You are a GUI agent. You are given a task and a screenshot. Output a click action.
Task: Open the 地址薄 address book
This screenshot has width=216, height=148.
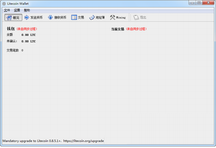[x=97, y=18]
